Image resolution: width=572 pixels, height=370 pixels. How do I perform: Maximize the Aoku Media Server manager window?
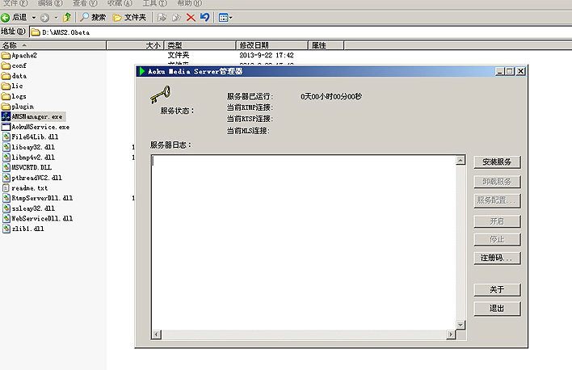click(509, 71)
